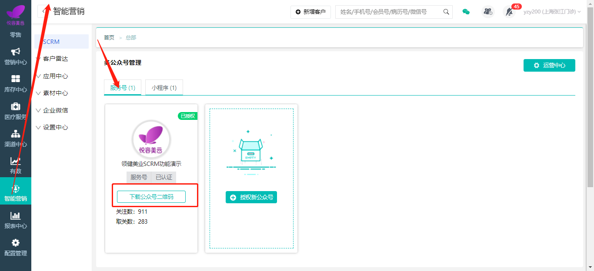
Task: Select SCRM in the side menu
Action: pyautogui.click(x=61, y=42)
